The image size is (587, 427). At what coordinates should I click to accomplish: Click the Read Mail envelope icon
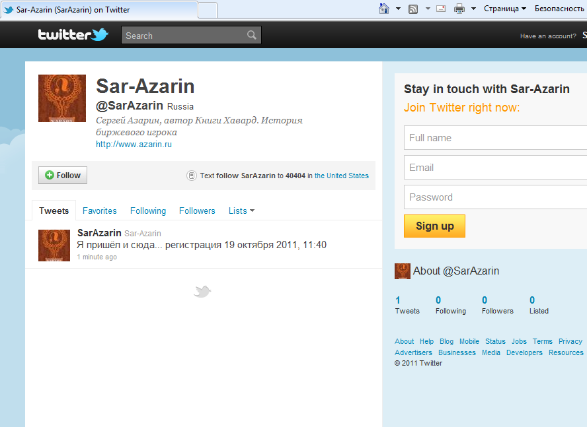[440, 8]
